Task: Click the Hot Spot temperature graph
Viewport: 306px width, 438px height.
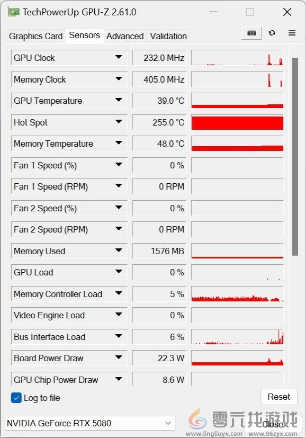Action: pyautogui.click(x=237, y=122)
